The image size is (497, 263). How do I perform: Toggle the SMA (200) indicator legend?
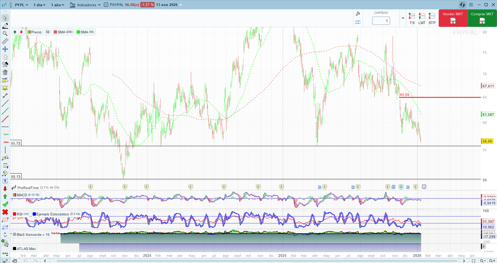63,32
